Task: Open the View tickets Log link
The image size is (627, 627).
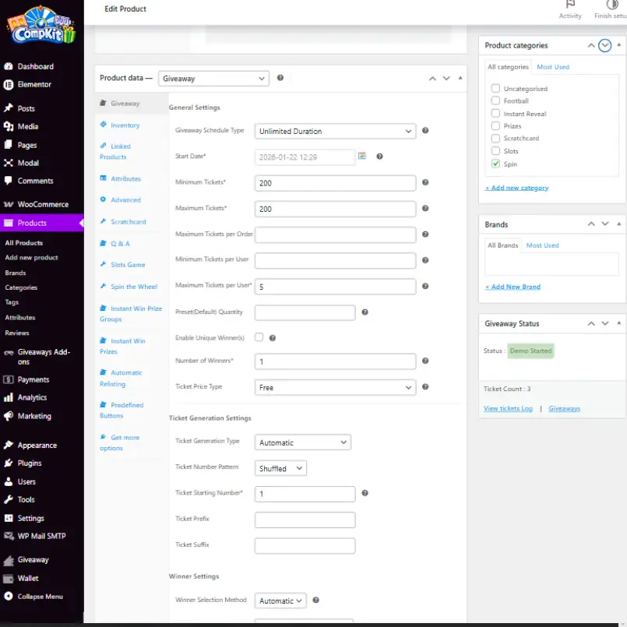Action: coord(508,409)
